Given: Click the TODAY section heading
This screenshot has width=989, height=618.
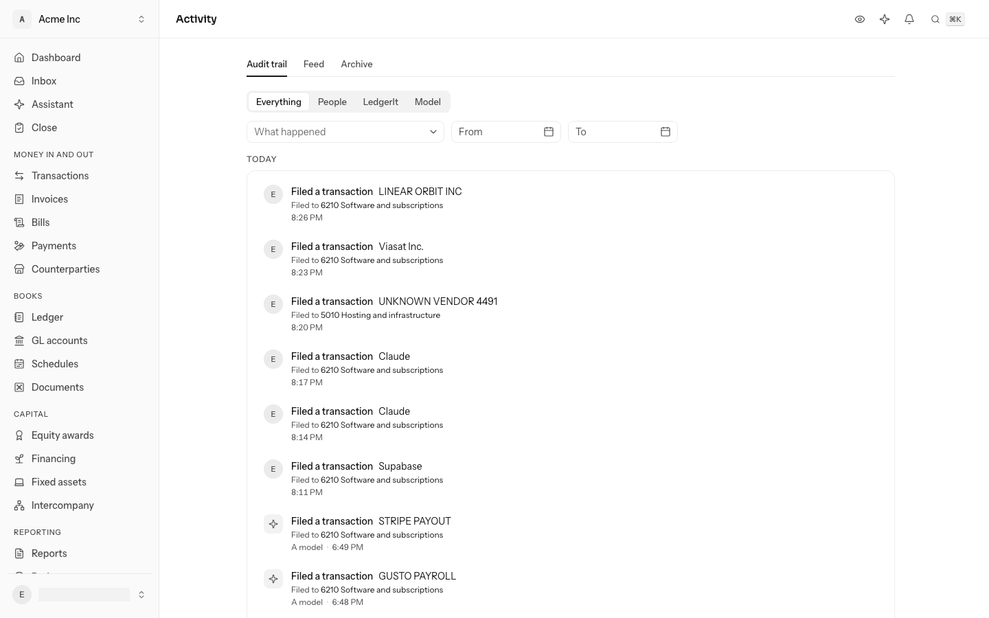Looking at the screenshot, I should click(x=262, y=159).
